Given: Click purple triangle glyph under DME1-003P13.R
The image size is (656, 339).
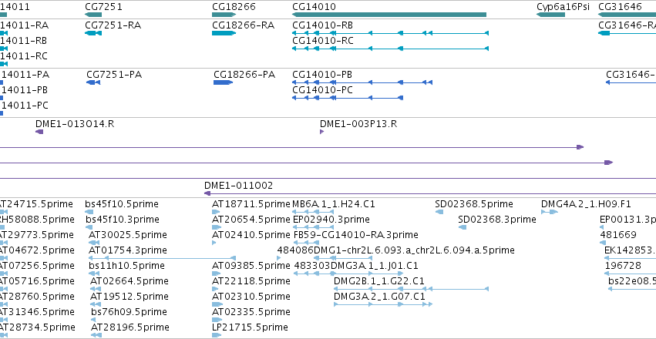Looking at the screenshot, I should (x=321, y=132).
